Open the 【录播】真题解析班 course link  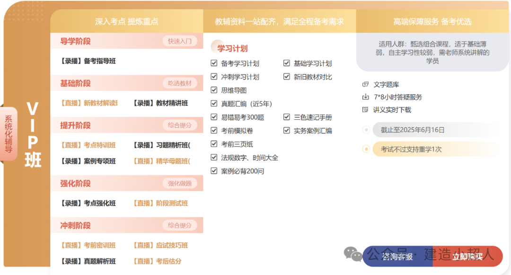(x=88, y=261)
